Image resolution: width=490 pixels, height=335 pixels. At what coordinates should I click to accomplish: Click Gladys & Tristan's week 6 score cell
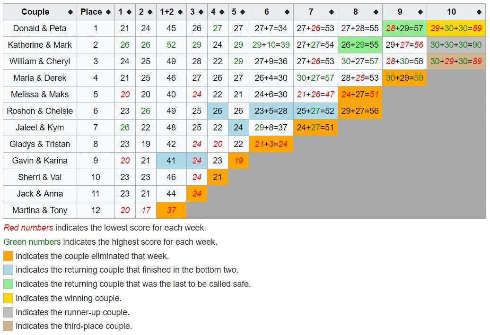(271, 144)
